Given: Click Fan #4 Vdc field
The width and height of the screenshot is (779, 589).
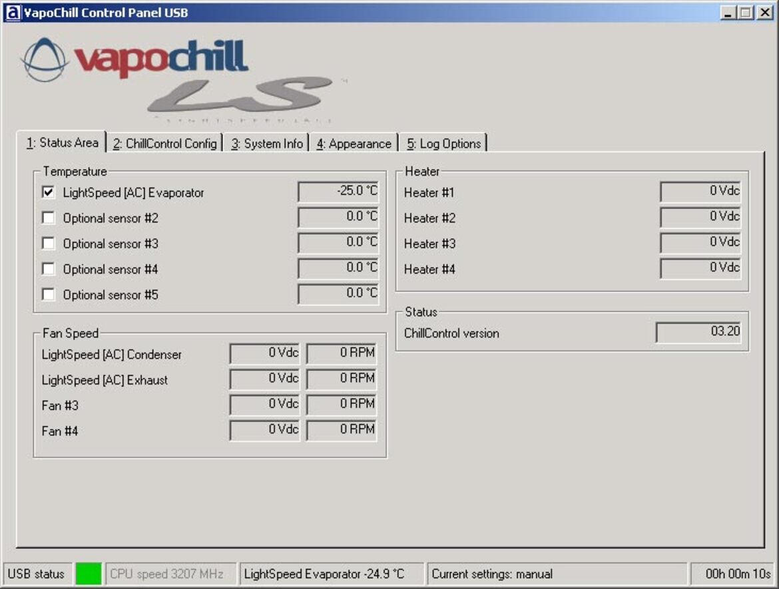Looking at the screenshot, I should (265, 430).
